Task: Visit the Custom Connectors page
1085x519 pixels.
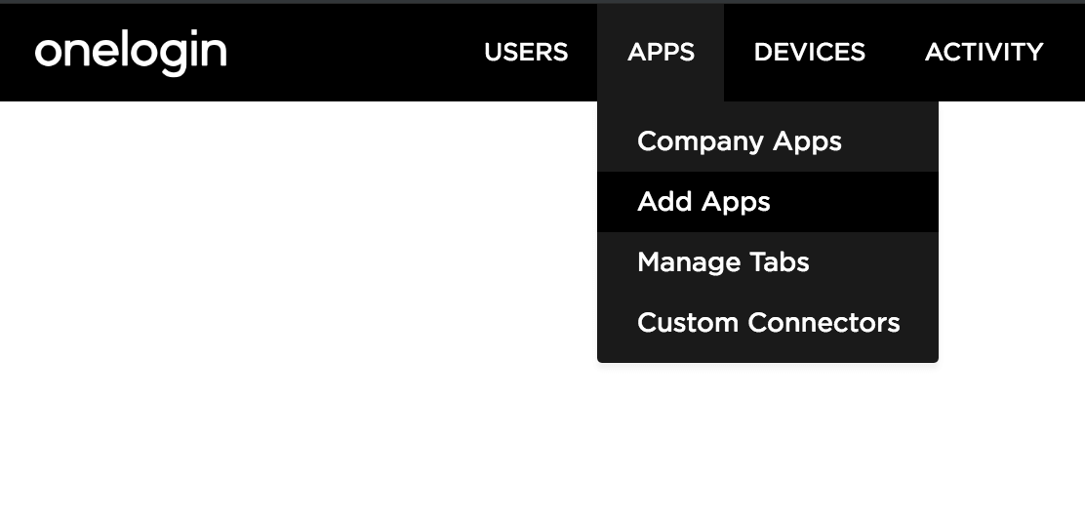Action: 768,323
